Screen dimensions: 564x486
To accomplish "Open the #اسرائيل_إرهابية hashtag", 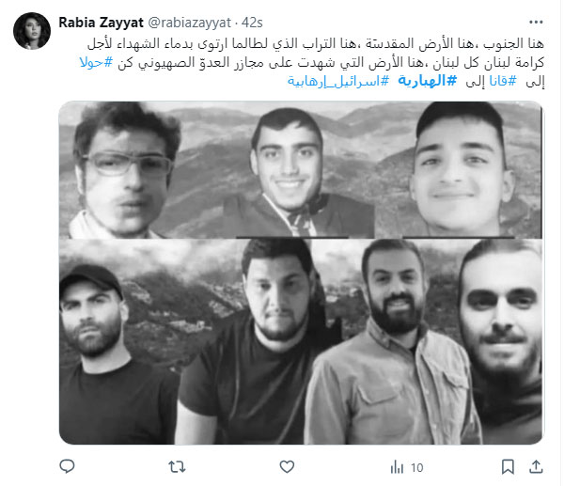I will 338,81.
